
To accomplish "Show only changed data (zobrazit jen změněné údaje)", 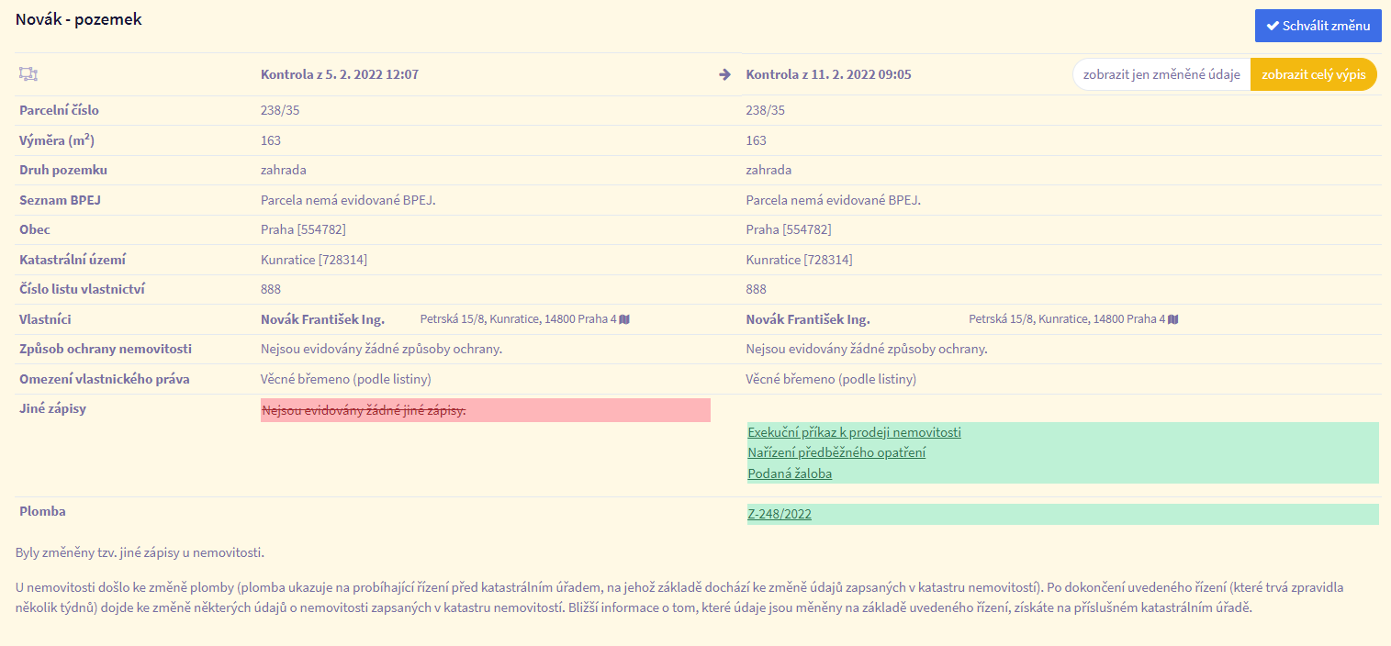I will tap(1161, 74).
